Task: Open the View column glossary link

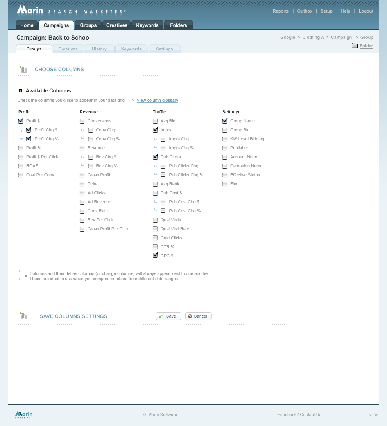Action: [157, 101]
